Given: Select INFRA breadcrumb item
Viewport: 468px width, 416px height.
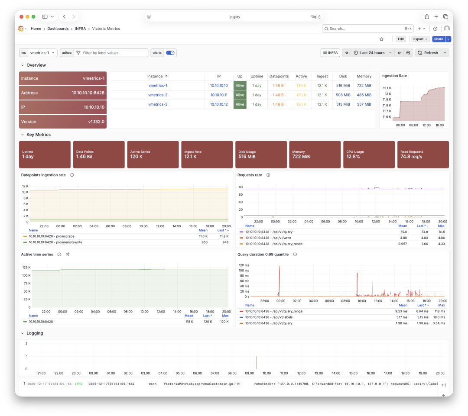Looking at the screenshot, I should coord(80,29).
